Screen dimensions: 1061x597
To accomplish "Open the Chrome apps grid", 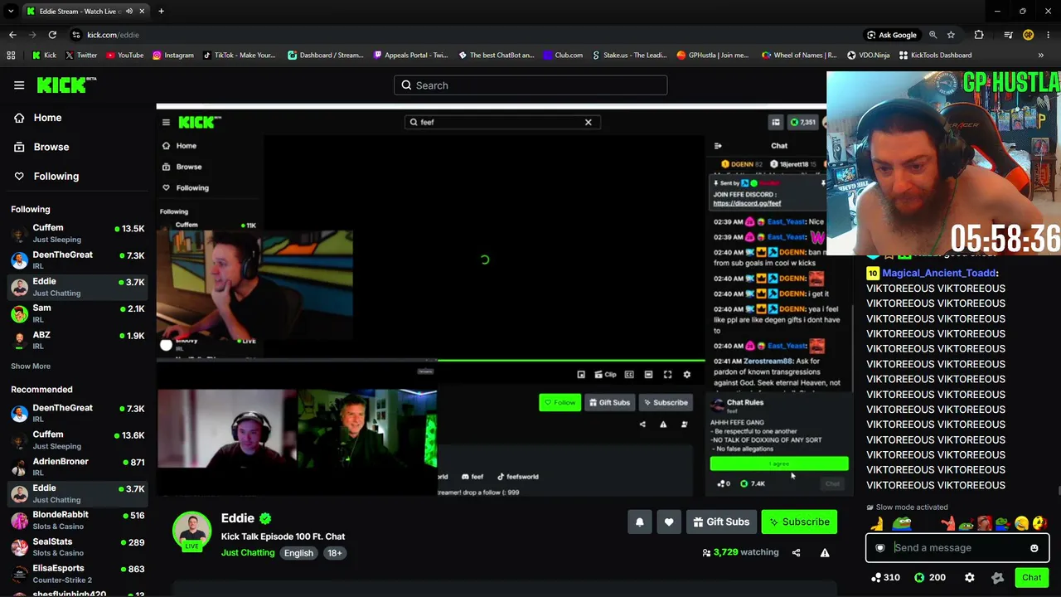I will pos(11,56).
